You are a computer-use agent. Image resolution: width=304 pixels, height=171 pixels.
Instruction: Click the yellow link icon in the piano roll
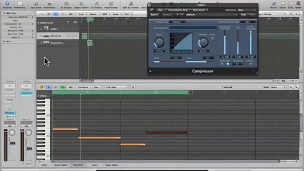coord(41,87)
